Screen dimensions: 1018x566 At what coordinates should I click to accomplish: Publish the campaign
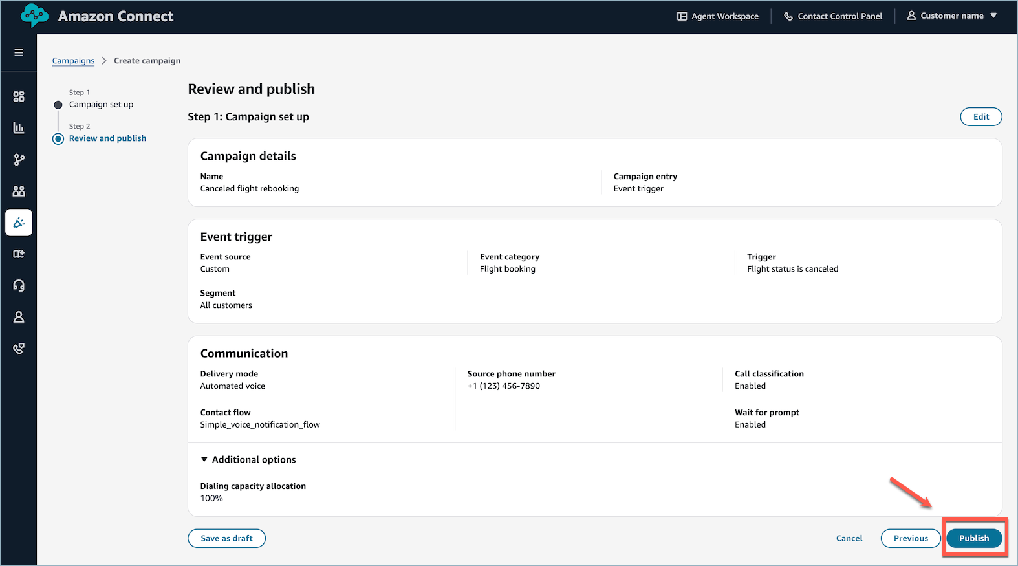[973, 538]
